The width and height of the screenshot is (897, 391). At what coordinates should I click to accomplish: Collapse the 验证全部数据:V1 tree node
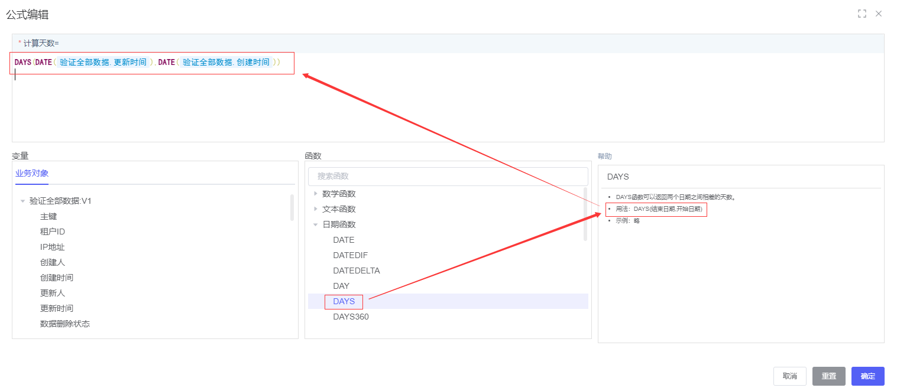coord(23,201)
